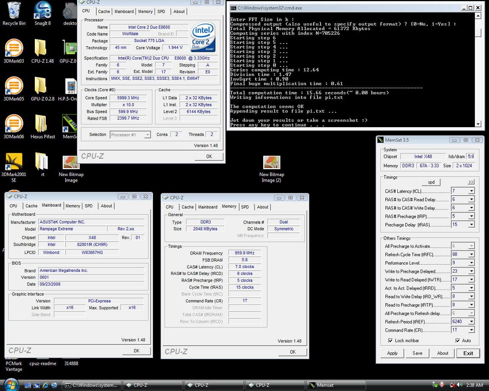Open the Recycle Bin desktop icon
This screenshot has height=391, width=489.
[x=14, y=14]
